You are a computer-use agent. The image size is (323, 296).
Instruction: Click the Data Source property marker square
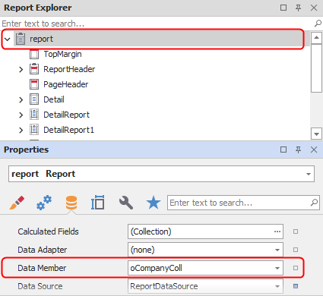click(296, 286)
